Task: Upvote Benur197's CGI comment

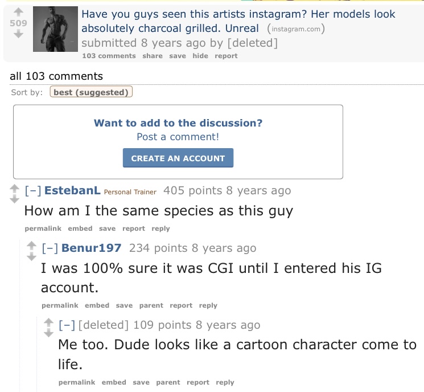Action: click(32, 244)
